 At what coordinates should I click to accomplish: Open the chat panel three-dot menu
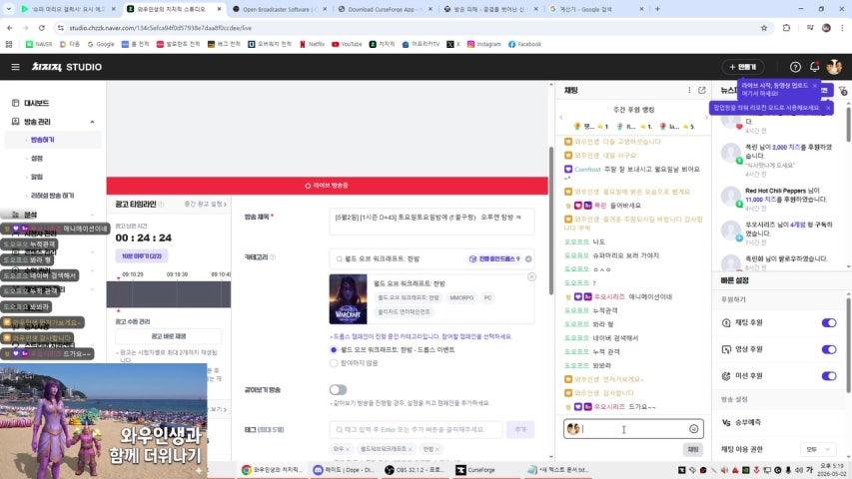(x=689, y=90)
